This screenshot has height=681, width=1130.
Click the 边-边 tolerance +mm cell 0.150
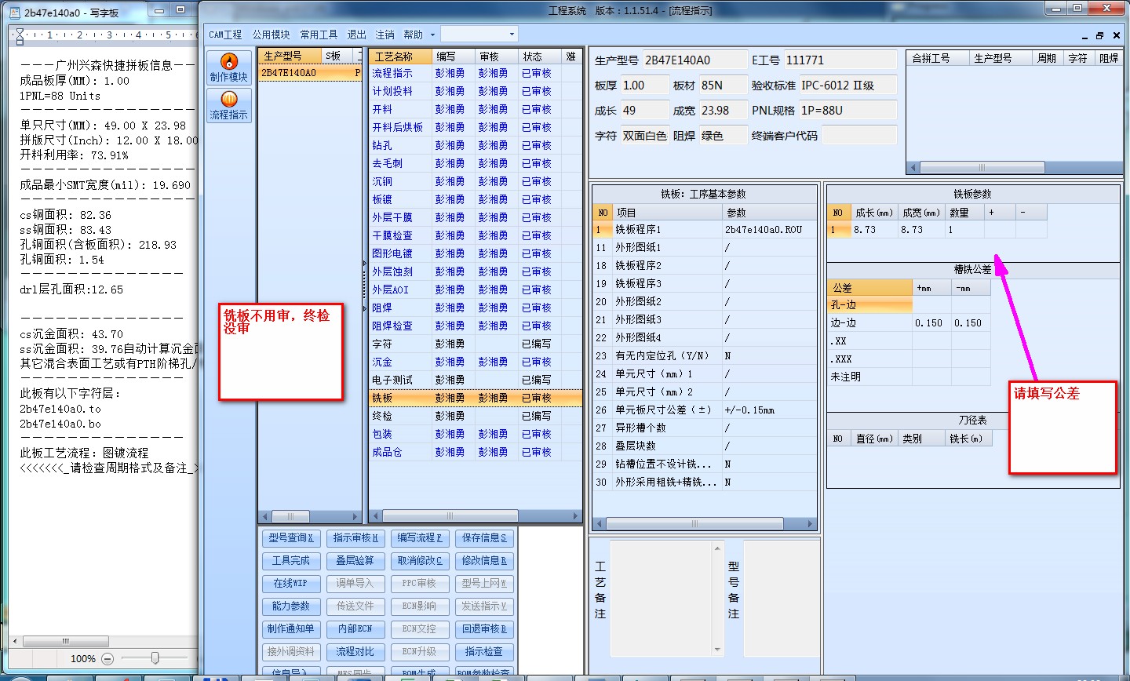[x=931, y=323]
